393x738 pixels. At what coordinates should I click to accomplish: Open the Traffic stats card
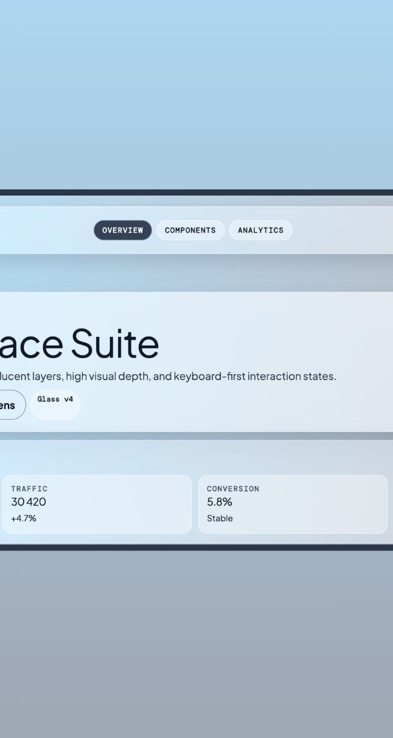97,504
